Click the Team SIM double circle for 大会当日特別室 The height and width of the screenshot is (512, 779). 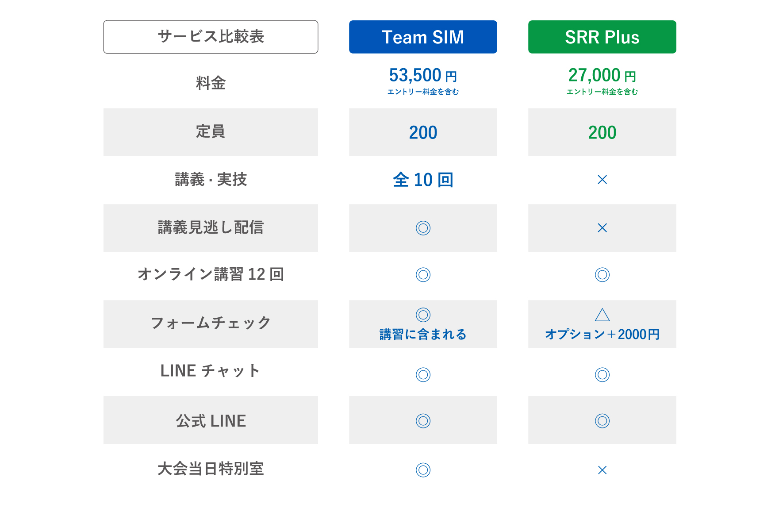(423, 470)
